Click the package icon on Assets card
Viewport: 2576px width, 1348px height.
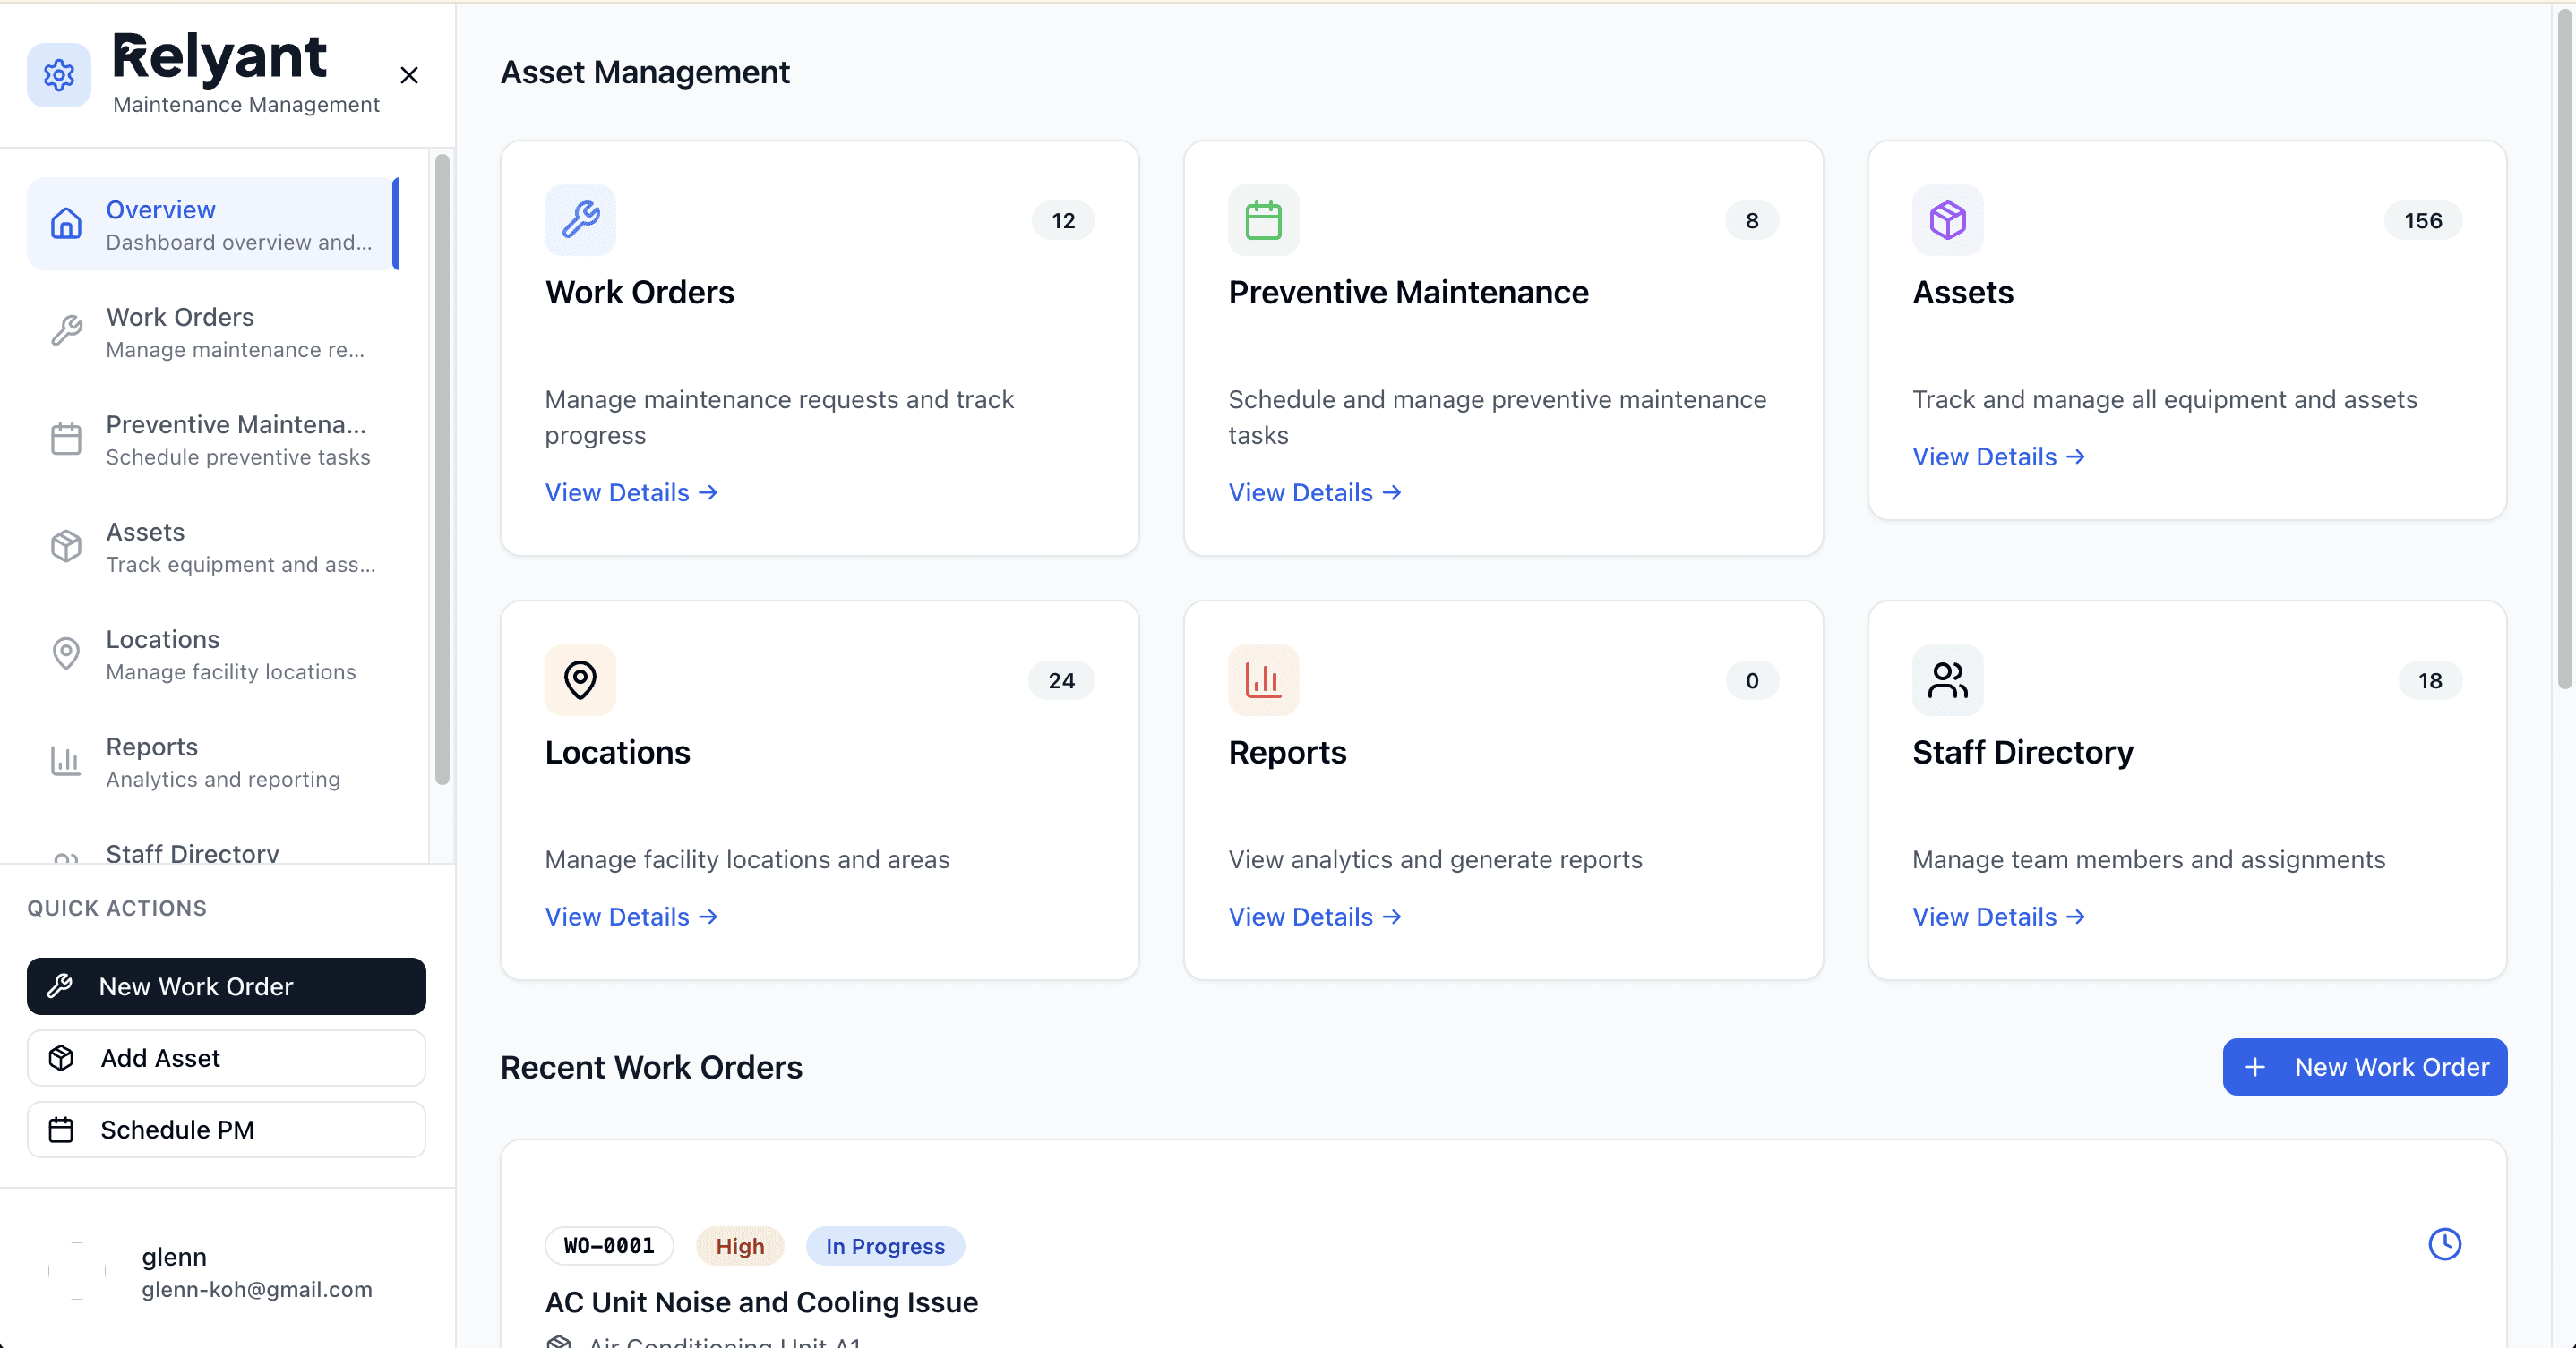coord(1947,220)
